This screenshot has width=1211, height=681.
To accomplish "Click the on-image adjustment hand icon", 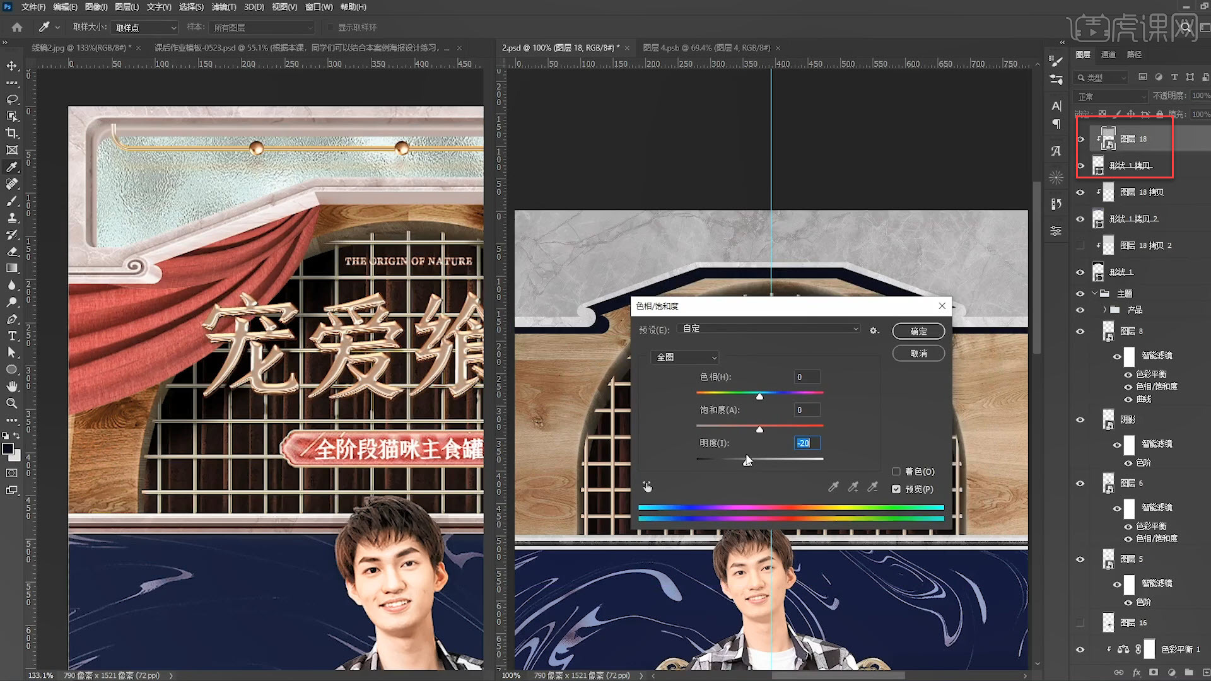I will 647,487.
